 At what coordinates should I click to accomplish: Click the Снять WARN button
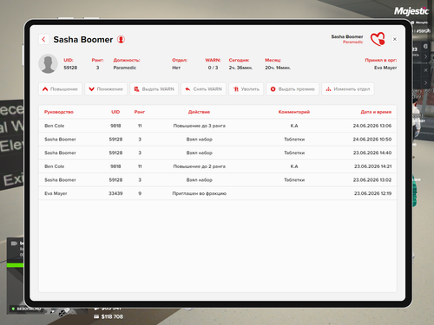click(204, 89)
